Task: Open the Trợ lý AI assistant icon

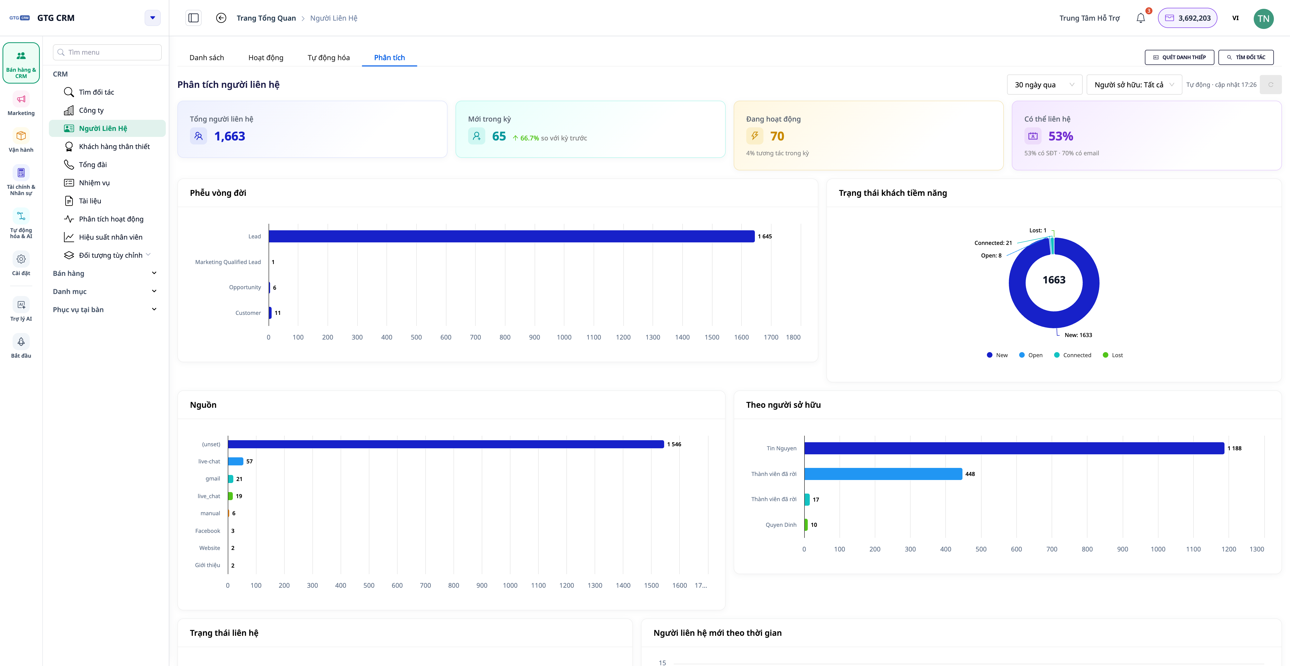Action: [21, 305]
